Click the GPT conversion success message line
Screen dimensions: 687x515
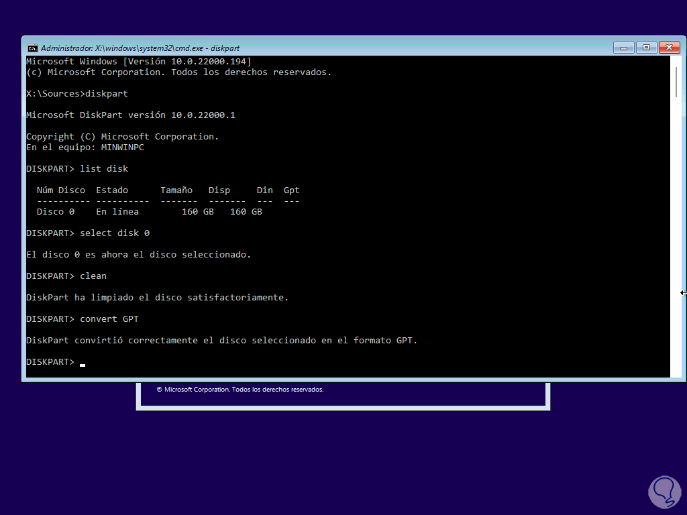pos(221,341)
